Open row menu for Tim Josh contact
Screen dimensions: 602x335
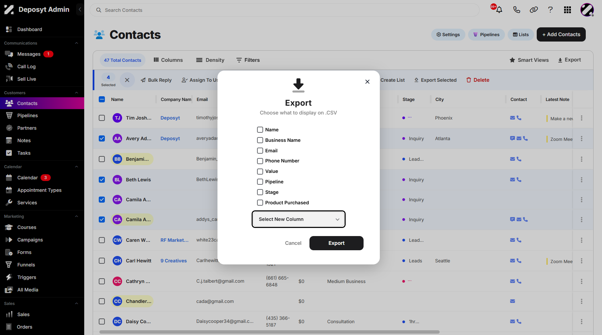581,118
